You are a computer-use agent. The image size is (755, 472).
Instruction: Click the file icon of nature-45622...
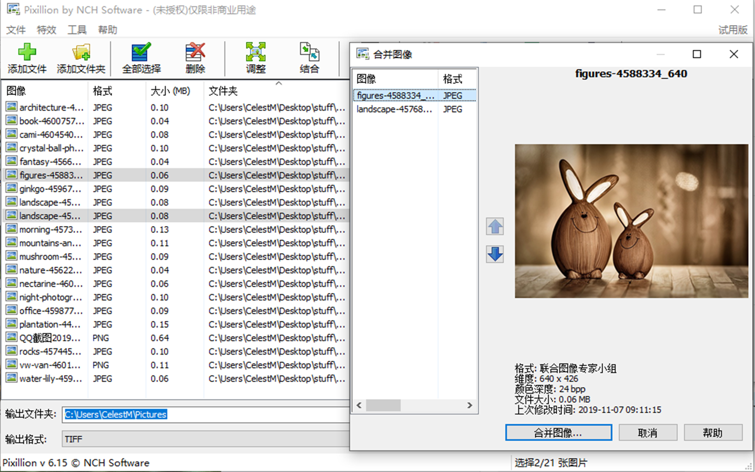pyautogui.click(x=12, y=270)
